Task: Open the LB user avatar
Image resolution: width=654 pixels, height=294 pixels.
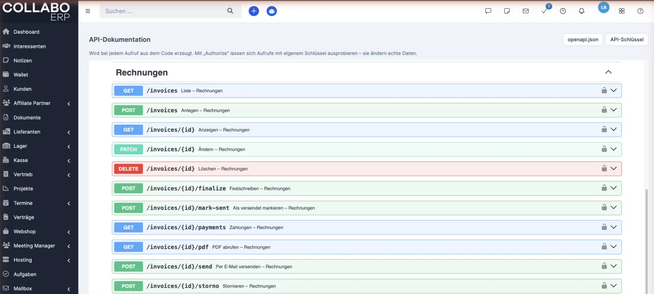Action: point(604,8)
